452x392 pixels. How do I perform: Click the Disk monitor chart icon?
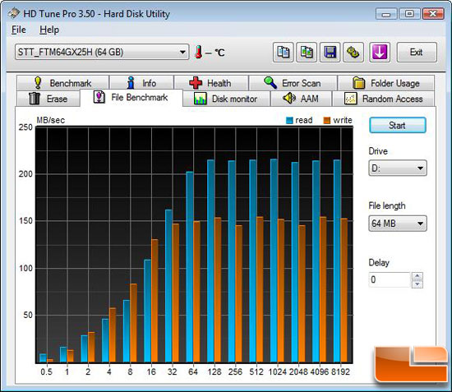tap(200, 99)
